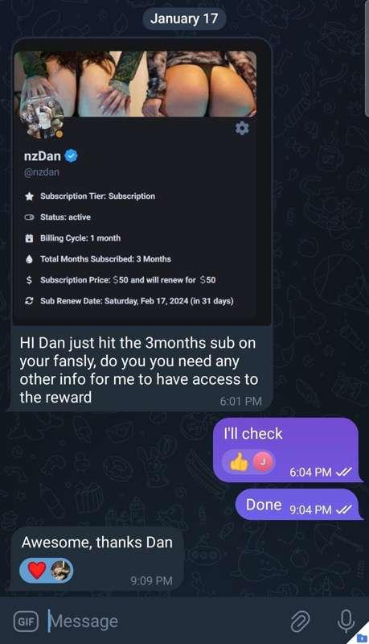Click the star icon beside Subscription Tier
This screenshot has width=369, height=644.
[x=29, y=196]
